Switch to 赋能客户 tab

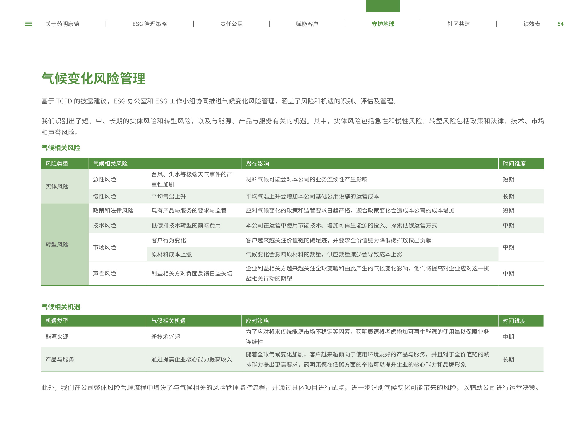click(307, 24)
